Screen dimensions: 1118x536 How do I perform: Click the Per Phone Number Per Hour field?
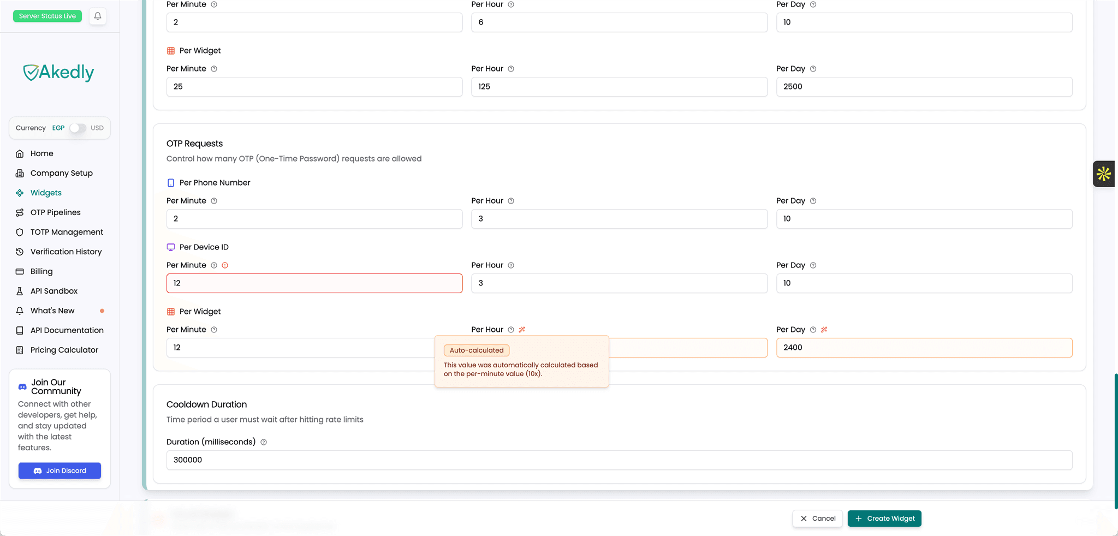click(619, 219)
